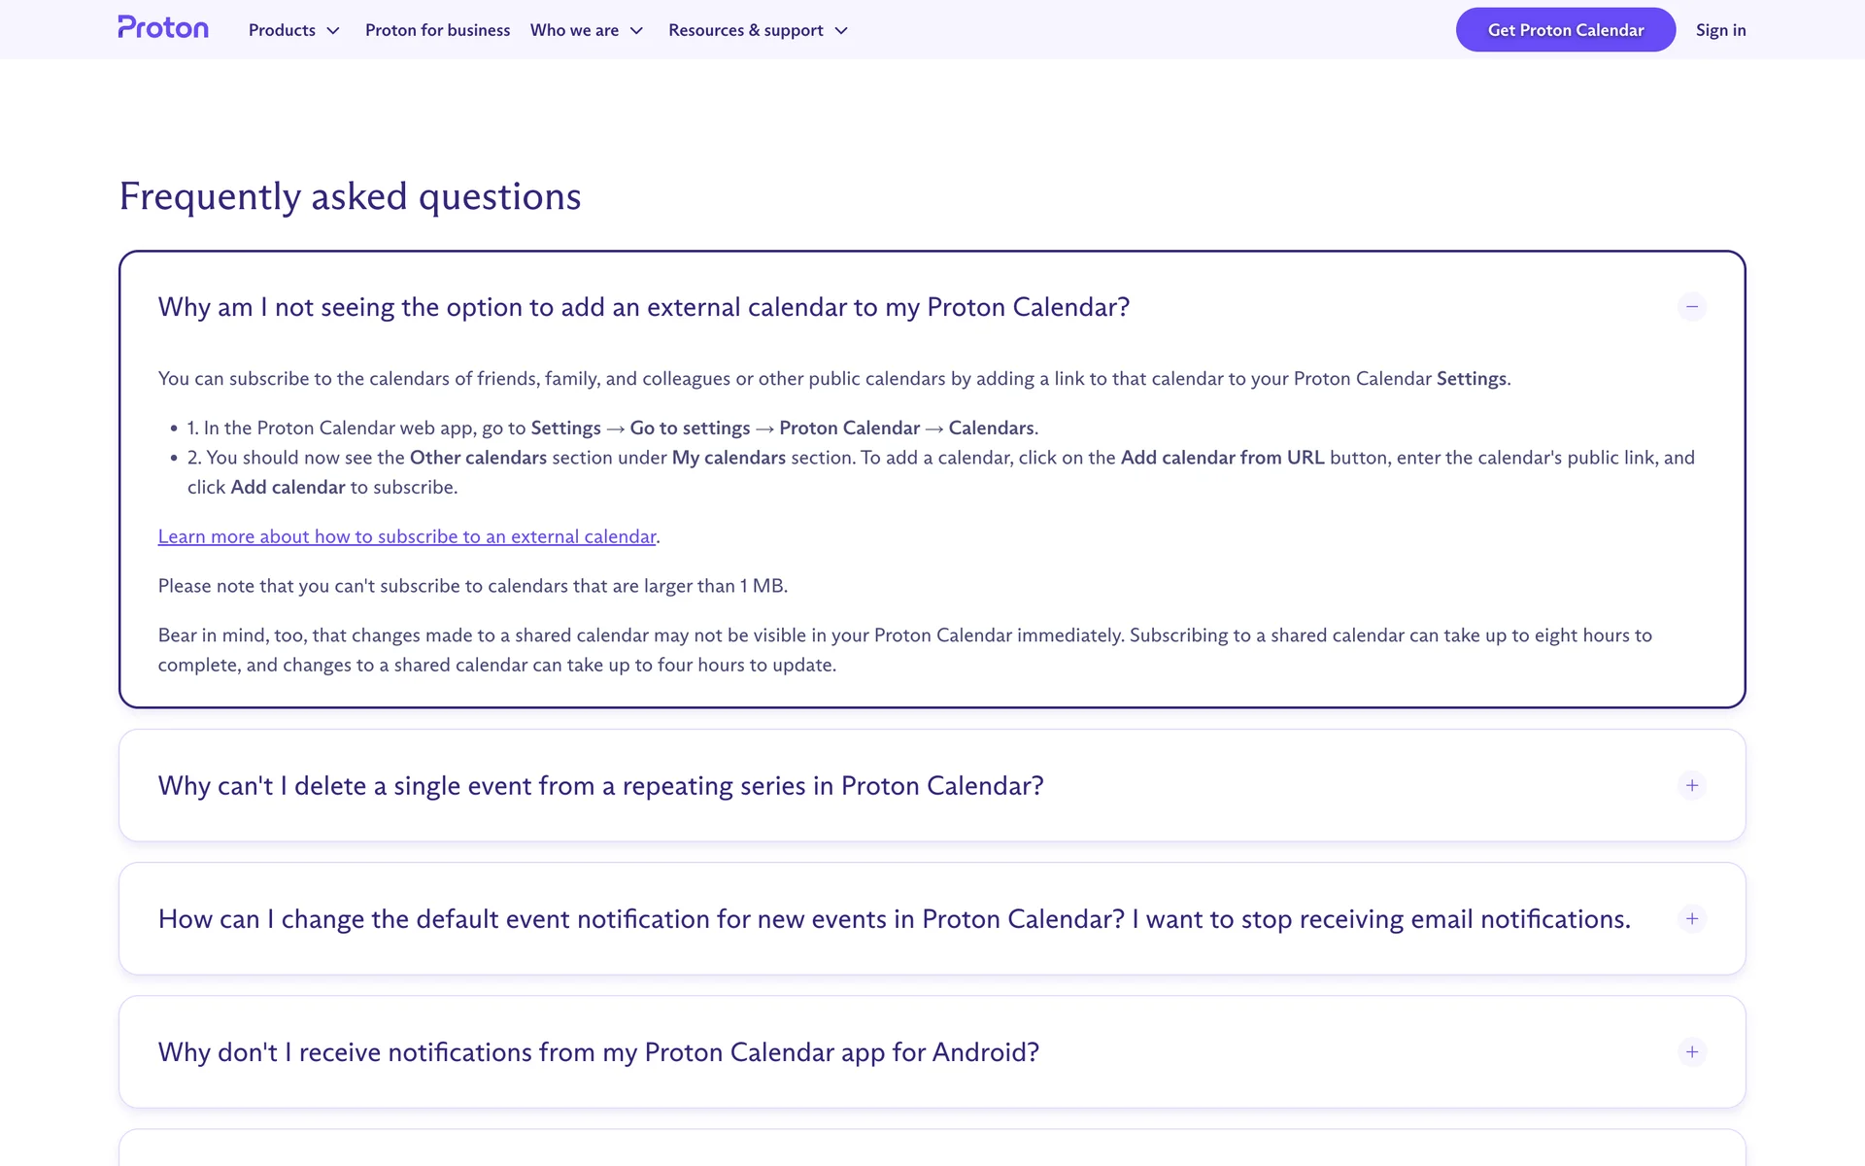The height and width of the screenshot is (1166, 1865).
Task: Expand the delete single event question
Action: coord(600,785)
